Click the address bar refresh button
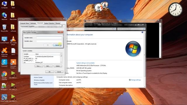Image resolution: width=187 pixels, height=105 pixels. (x=115, y=29)
